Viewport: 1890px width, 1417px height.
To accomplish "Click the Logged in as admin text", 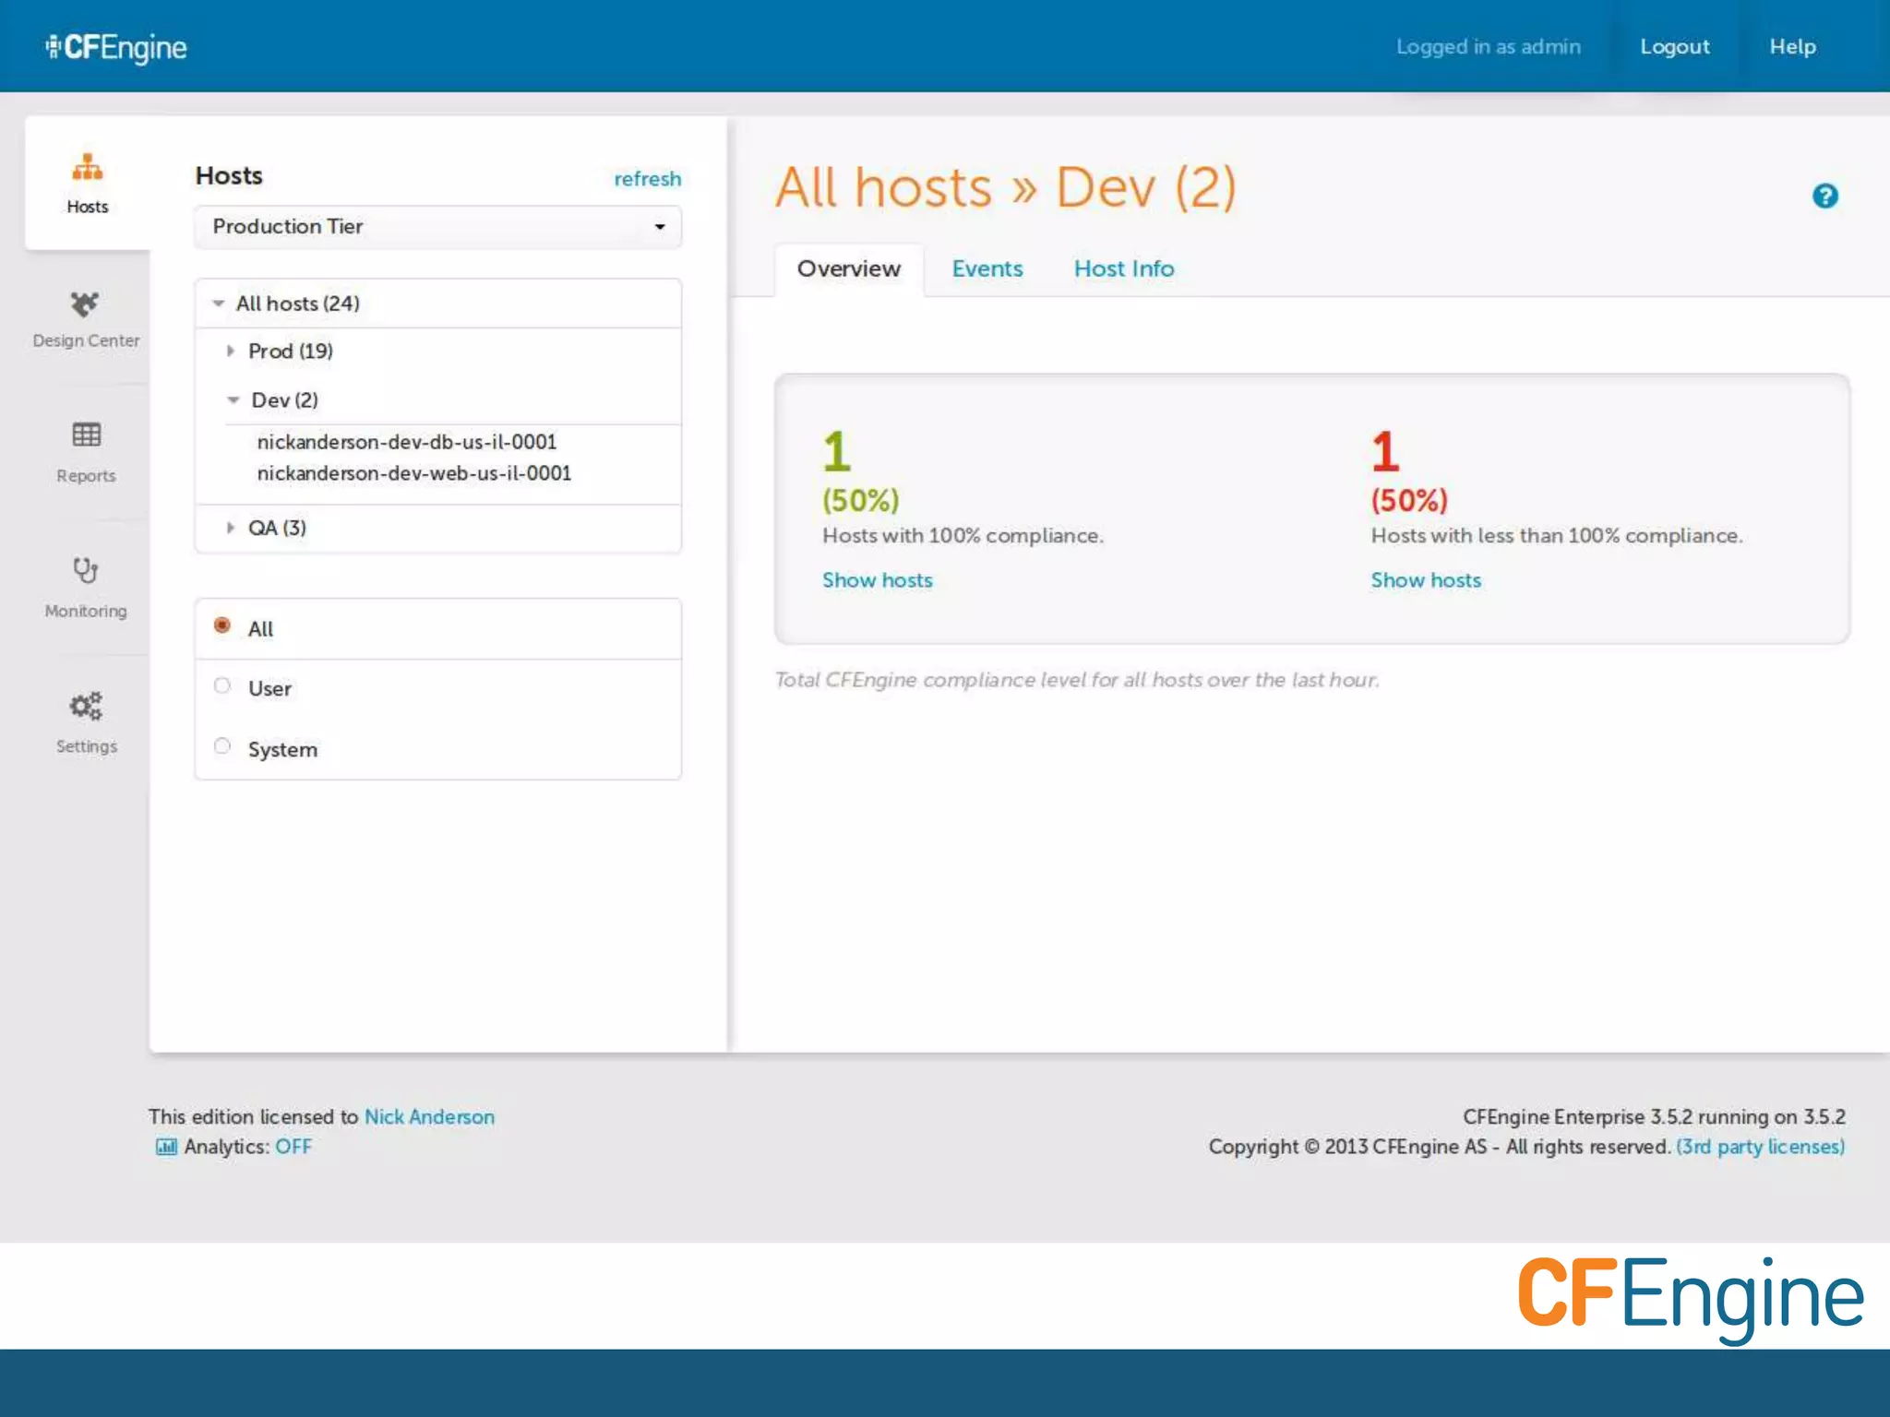I will coord(1488,47).
